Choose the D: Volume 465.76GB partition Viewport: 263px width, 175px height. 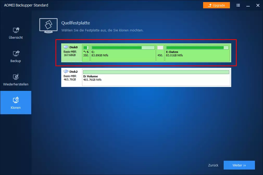156,77
